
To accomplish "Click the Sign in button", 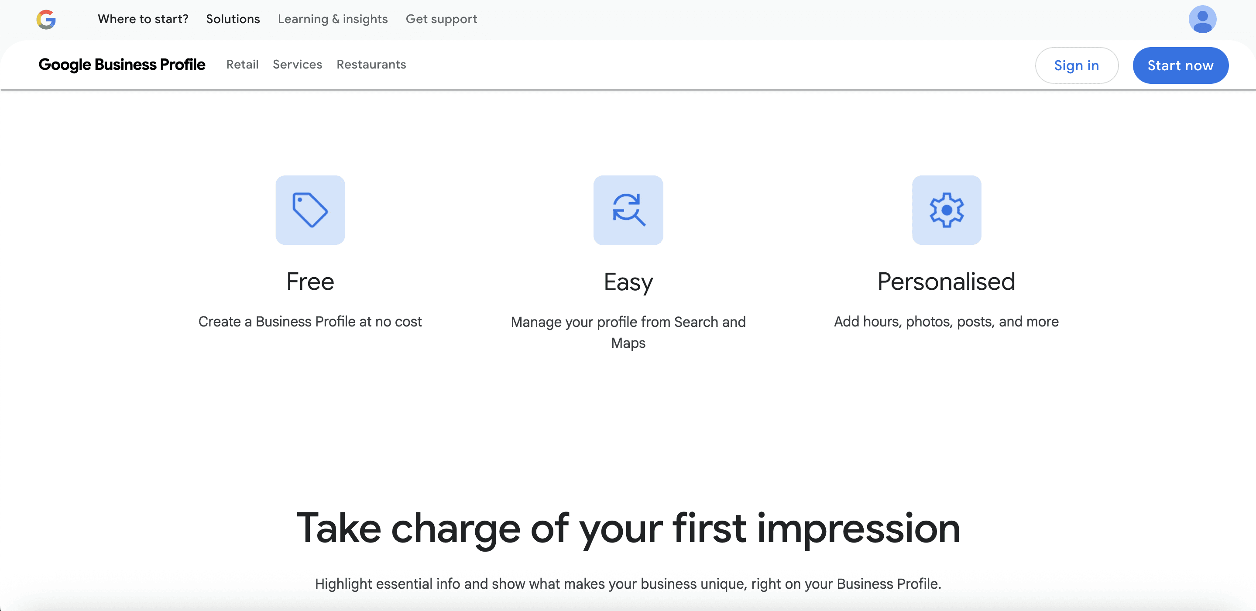I will [x=1077, y=65].
